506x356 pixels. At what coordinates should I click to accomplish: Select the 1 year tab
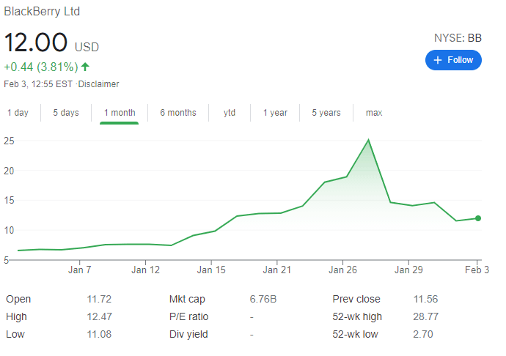[274, 113]
